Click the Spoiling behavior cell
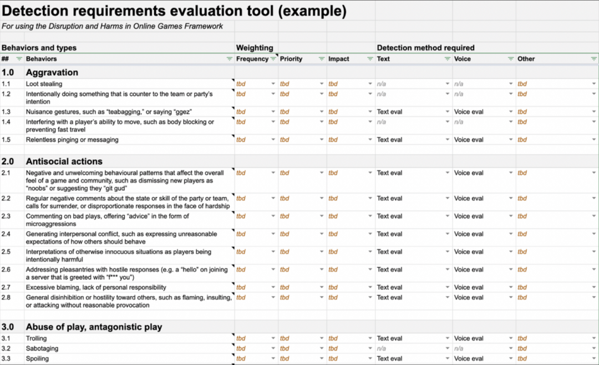 (129, 358)
